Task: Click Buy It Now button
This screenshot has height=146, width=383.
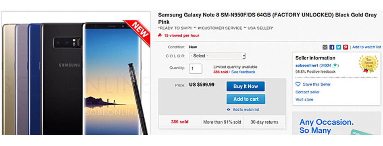Action: [x=246, y=86]
